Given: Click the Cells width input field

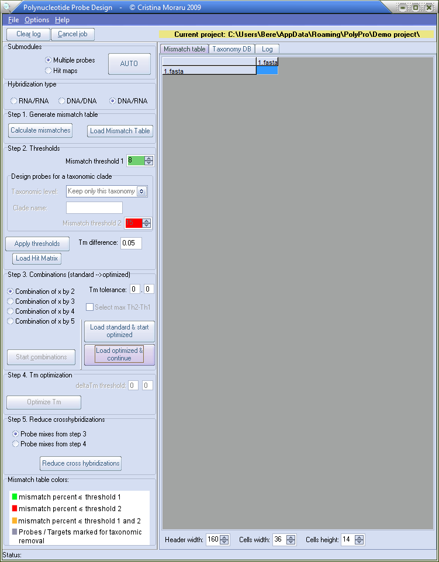Looking at the screenshot, I should [x=280, y=540].
